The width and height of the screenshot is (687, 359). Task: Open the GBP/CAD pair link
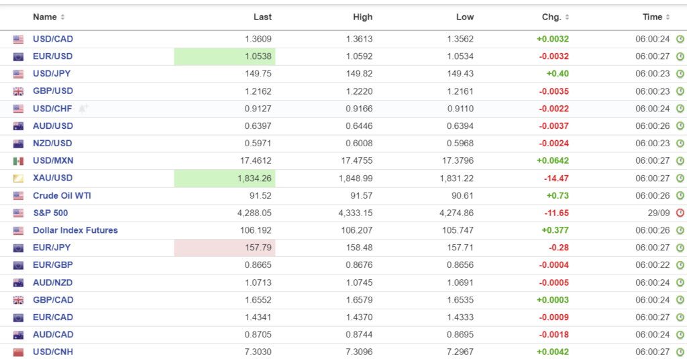click(x=53, y=300)
